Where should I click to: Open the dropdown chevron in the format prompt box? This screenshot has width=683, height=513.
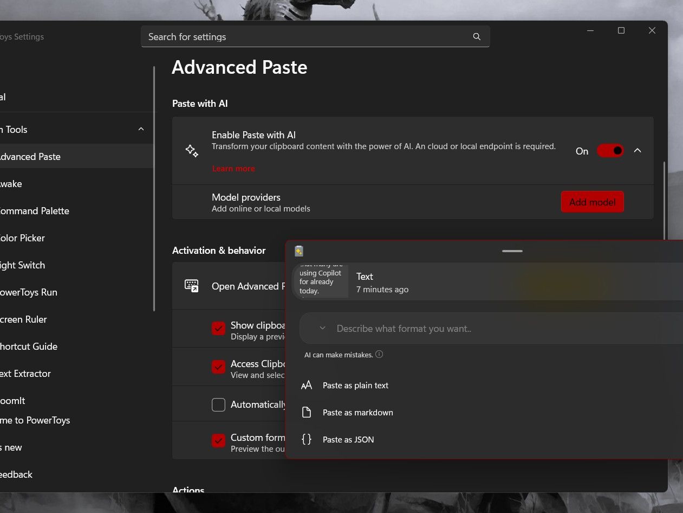click(x=322, y=328)
